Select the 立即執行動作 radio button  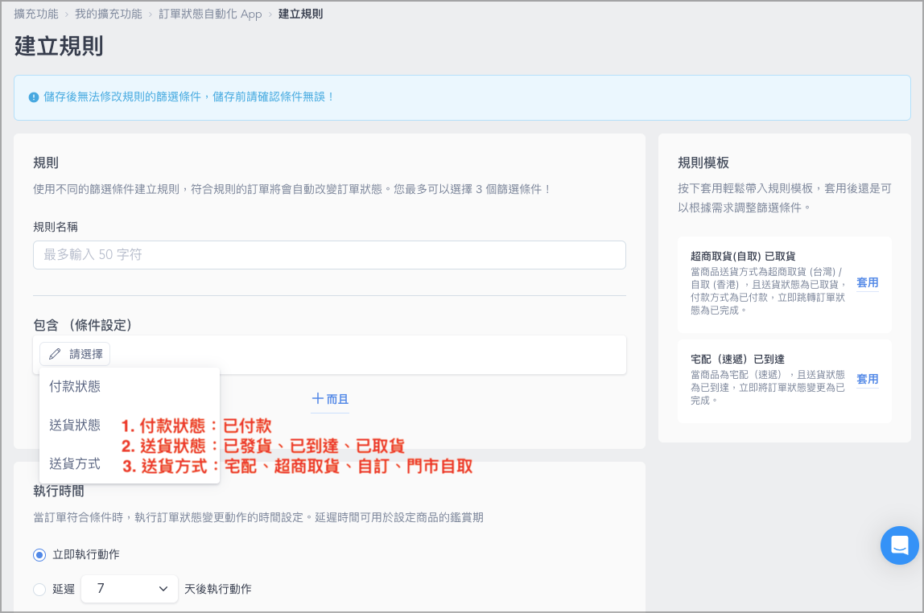click(39, 554)
